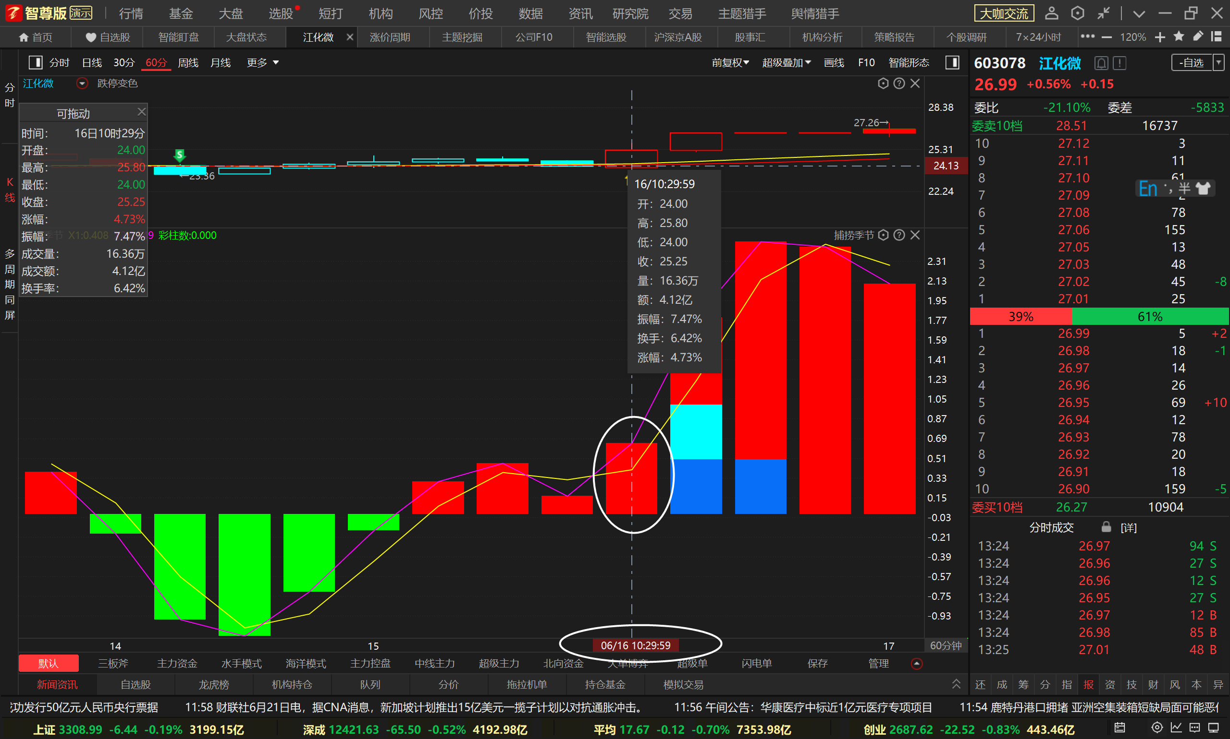Click the red circle arrow after 管理

916,663
